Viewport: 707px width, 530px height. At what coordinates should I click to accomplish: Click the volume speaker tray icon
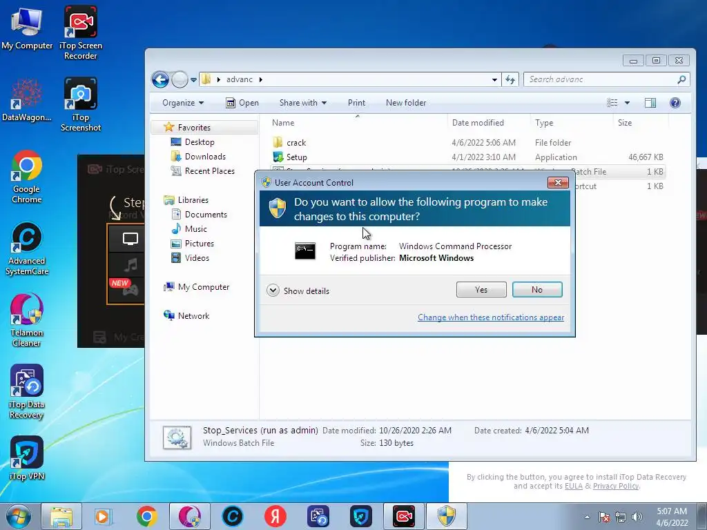click(637, 517)
